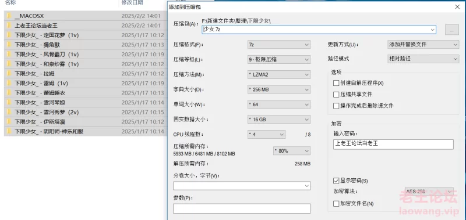The height and width of the screenshot is (220, 466).
Task: Select the folder icon for 下限少女_ - 拉姆
Action: (9, 74)
